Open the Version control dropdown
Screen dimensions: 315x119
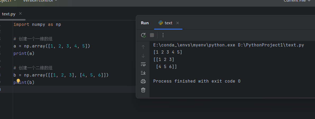click(x=40, y=1)
